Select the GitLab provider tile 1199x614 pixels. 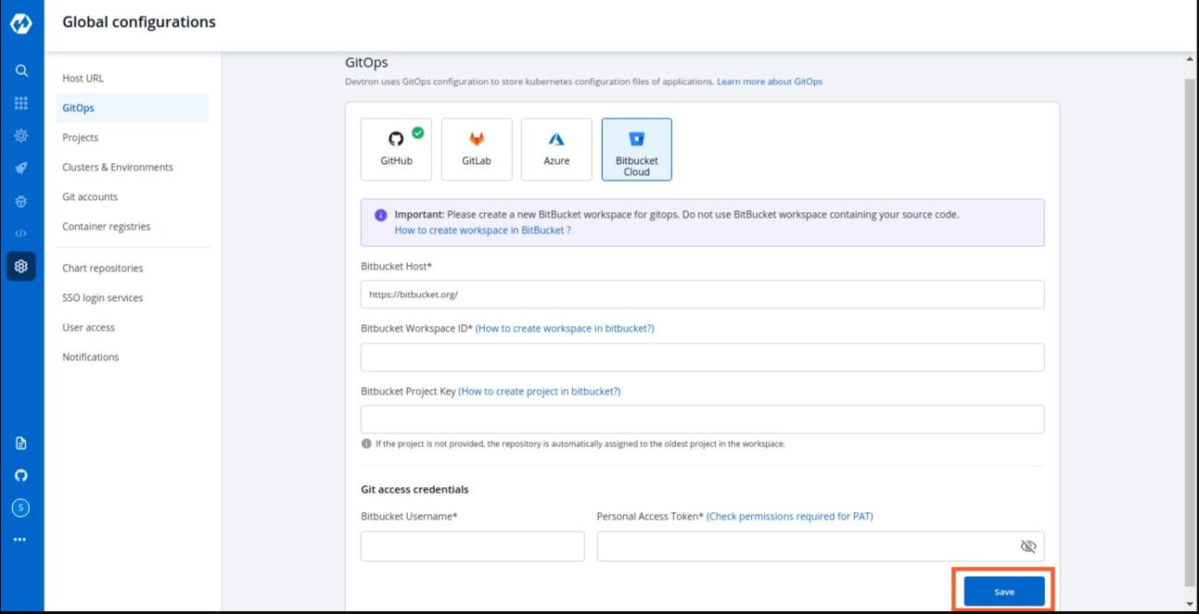[477, 148]
